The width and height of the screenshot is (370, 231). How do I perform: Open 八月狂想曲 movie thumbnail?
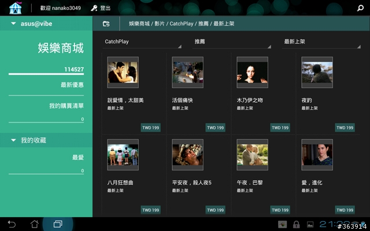[123, 155]
